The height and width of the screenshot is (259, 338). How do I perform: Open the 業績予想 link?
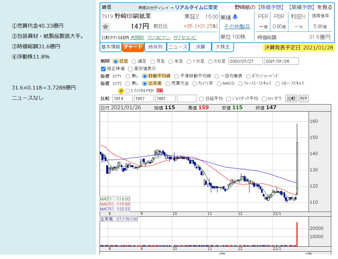301,7
